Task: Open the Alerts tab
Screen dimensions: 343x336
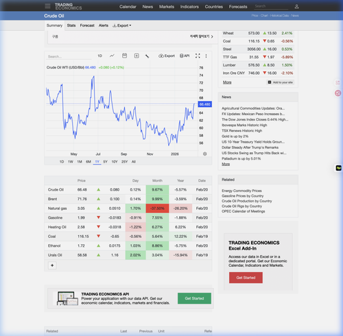Action: pyautogui.click(x=104, y=25)
